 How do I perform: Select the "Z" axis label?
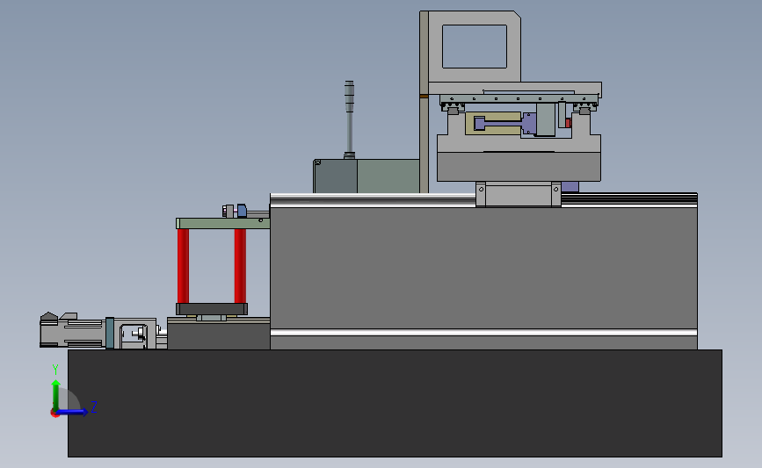click(94, 407)
